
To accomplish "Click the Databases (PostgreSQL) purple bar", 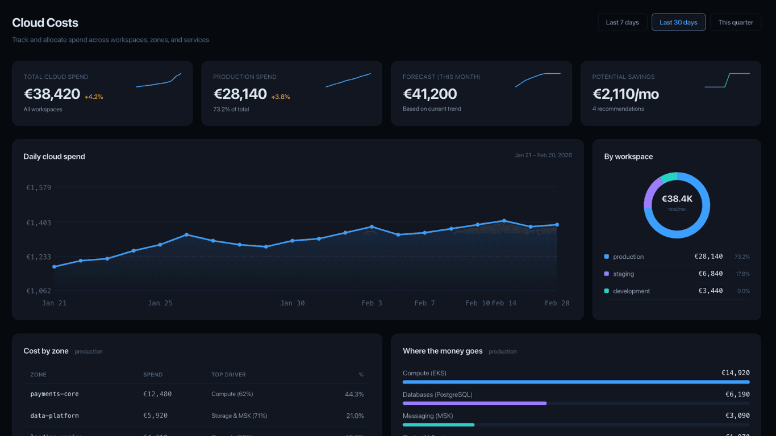I will coord(474,403).
